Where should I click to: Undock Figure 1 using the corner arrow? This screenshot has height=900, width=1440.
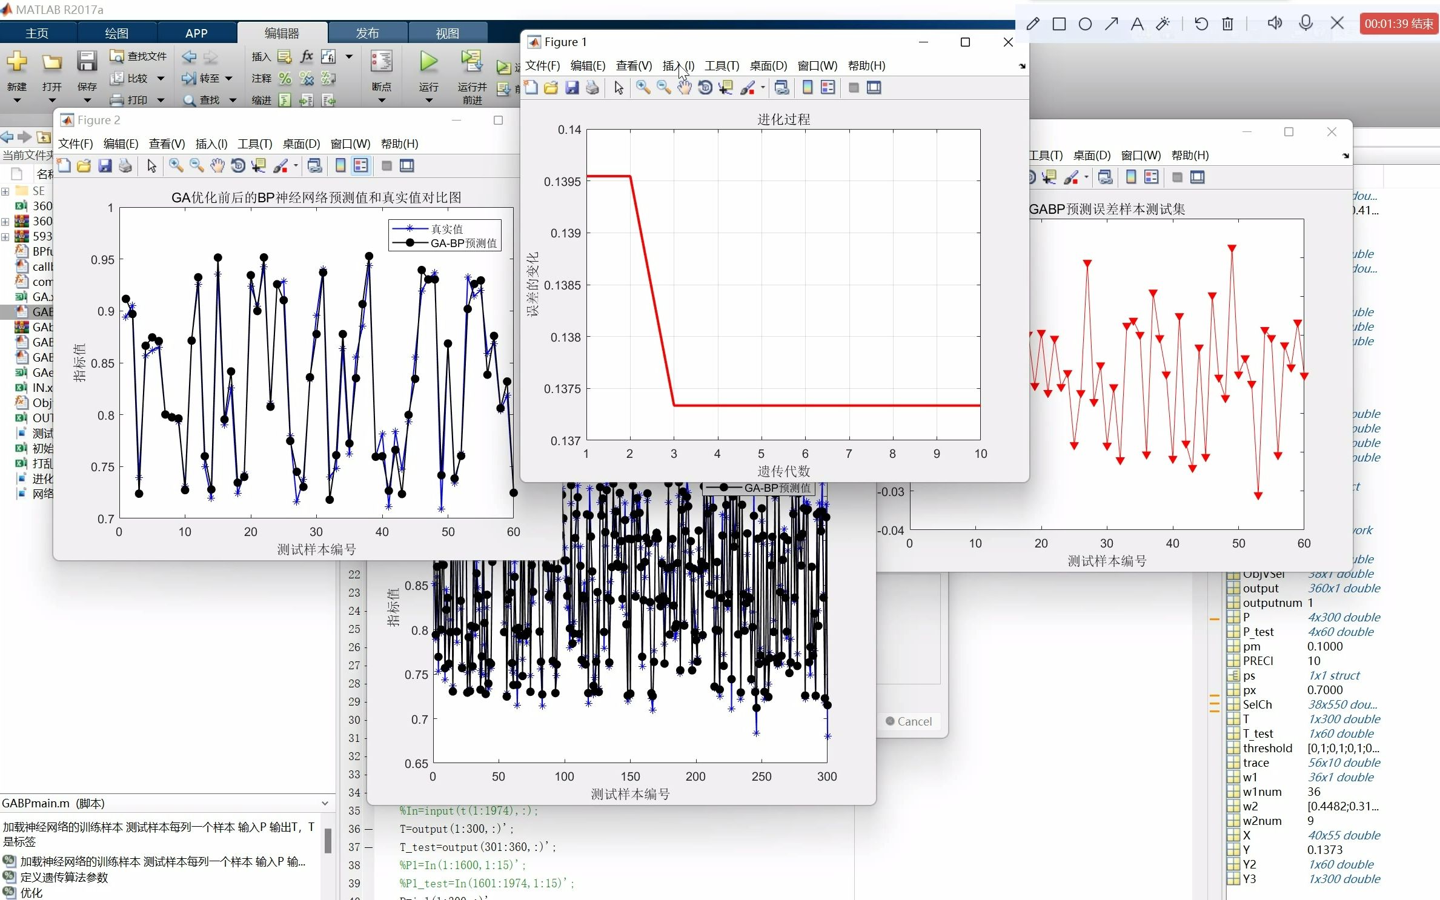[1022, 66]
